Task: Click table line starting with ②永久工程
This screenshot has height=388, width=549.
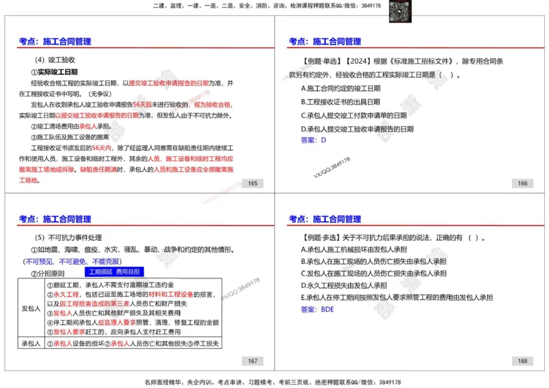Action: [x=131, y=295]
